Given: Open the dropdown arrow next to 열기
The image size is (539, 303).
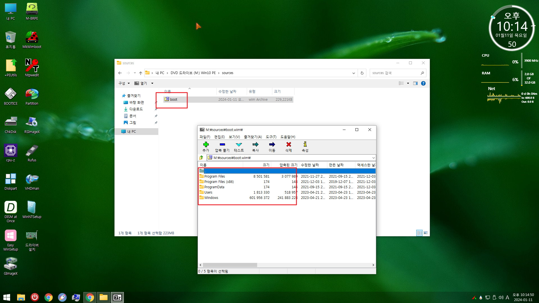Looking at the screenshot, I should coord(152,83).
